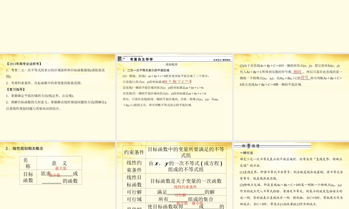Image resolution: width=349 pixels, height=209 pixels.
Task: Click the text 组成的不等式组
Action: pos(186,170)
